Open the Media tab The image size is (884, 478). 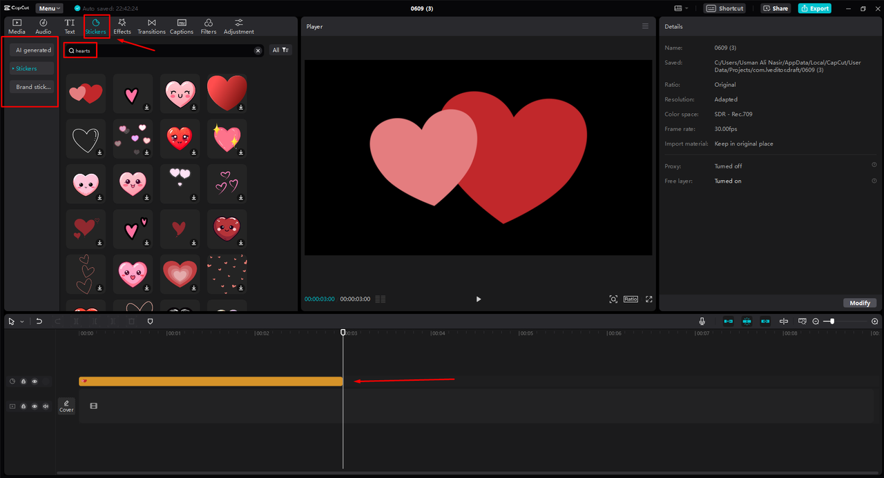tap(17, 27)
